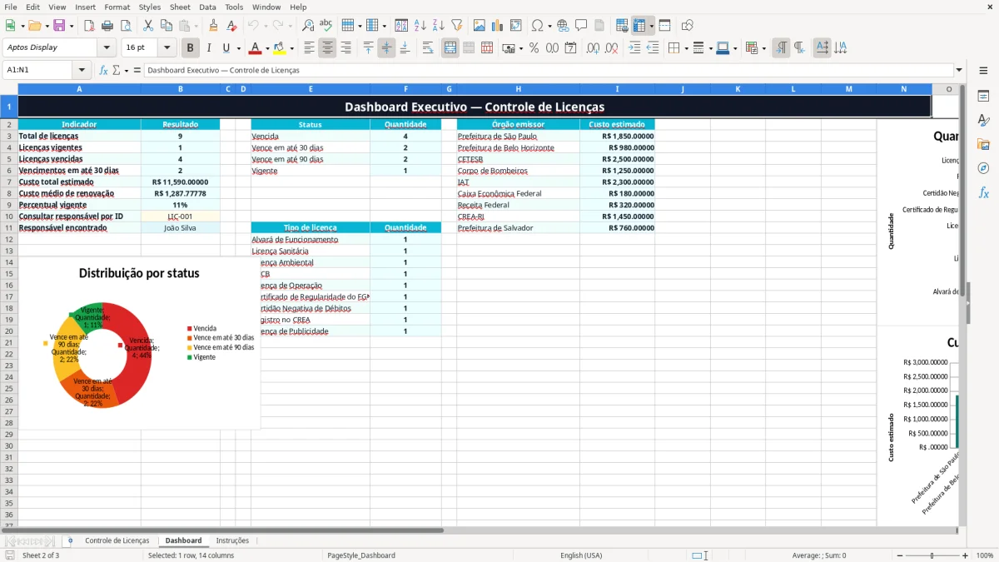Toggle Center Horizontally alignment
The width and height of the screenshot is (999, 562).
click(x=327, y=48)
